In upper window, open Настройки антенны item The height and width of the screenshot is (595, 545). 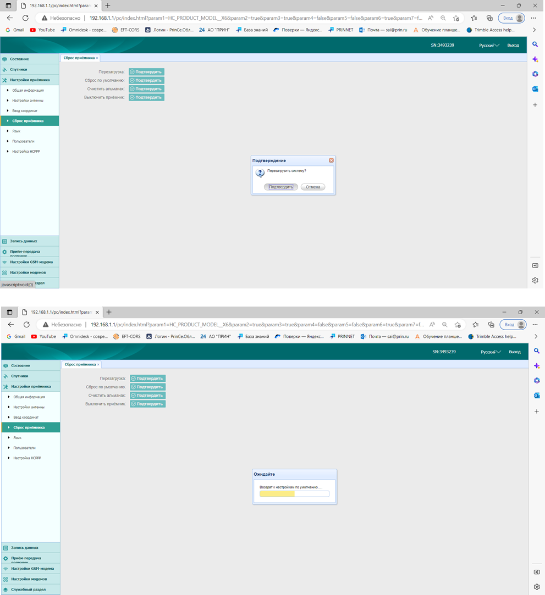27,101
